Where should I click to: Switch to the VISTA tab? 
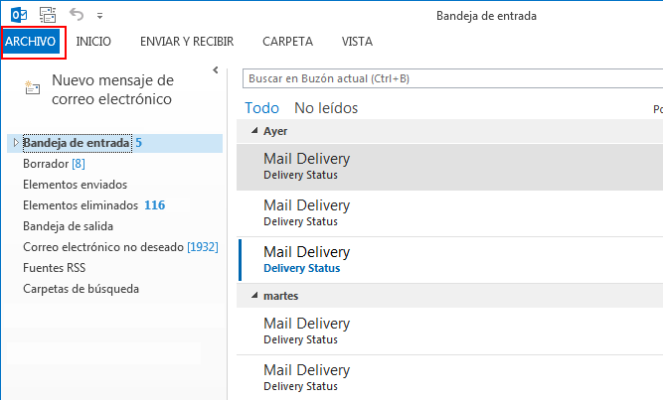tap(357, 42)
